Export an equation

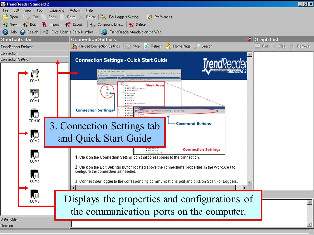tap(75, 24)
